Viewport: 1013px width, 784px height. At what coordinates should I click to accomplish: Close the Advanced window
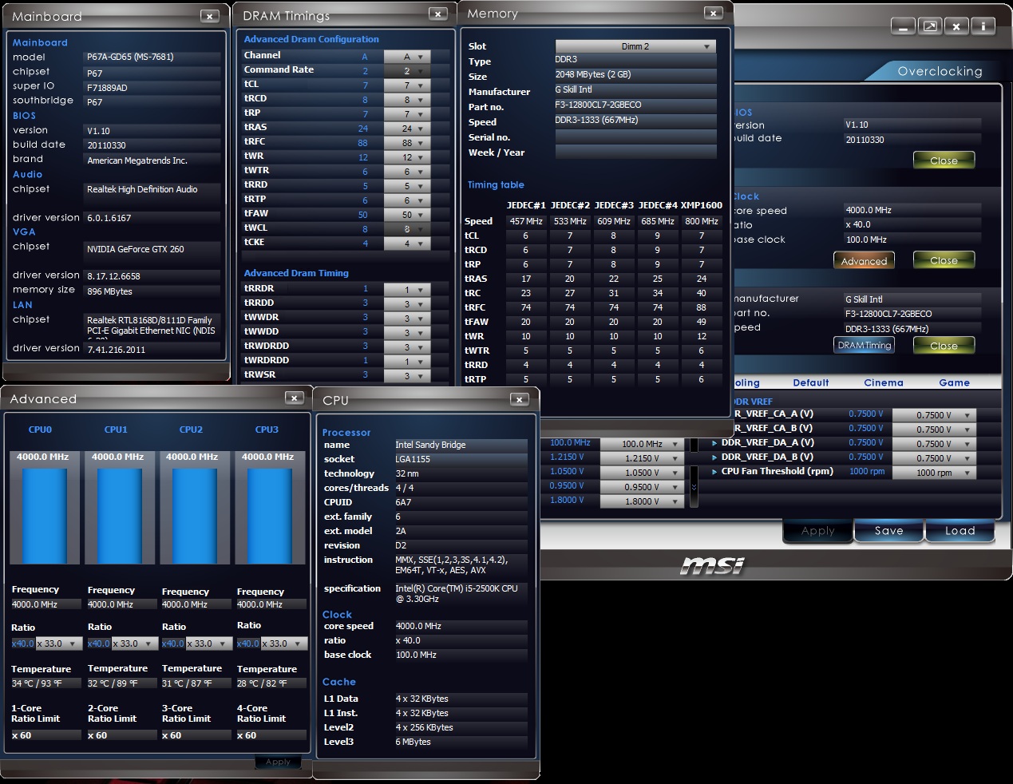point(294,398)
